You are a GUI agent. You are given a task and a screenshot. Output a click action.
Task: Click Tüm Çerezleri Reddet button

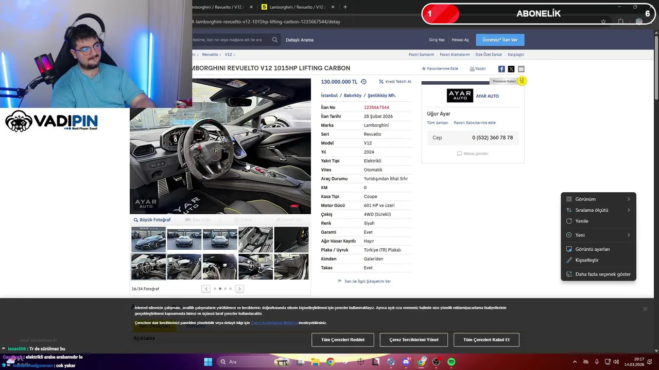343,340
